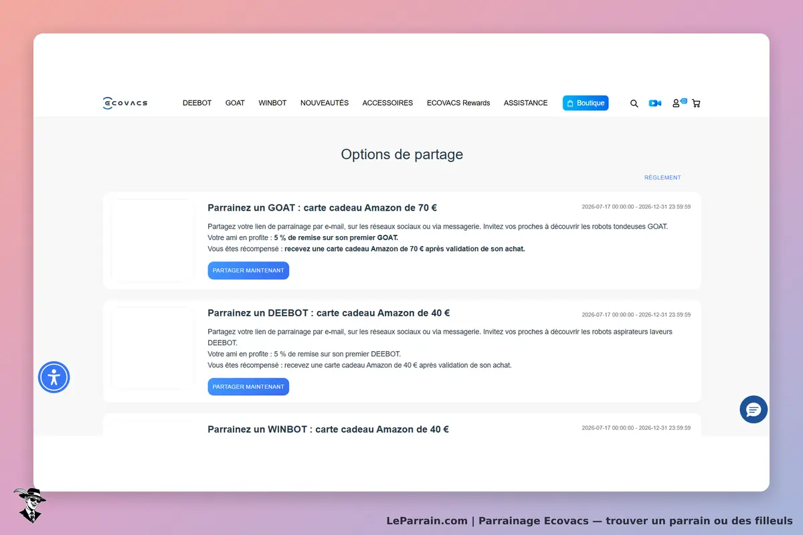The image size is (803, 535).
Task: Click the LeParrain mascot logo
Action: coord(29,505)
